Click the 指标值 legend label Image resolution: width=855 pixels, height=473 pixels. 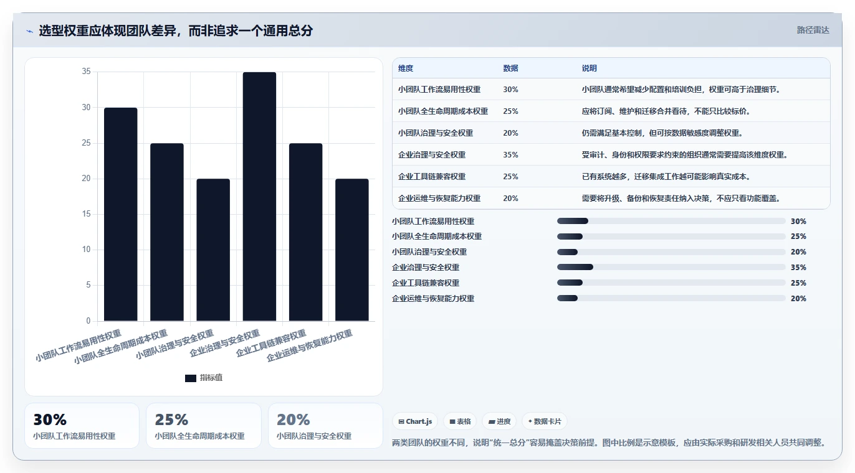(x=211, y=378)
